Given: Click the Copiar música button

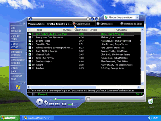Looking at the screenshot, I should point(84,24).
